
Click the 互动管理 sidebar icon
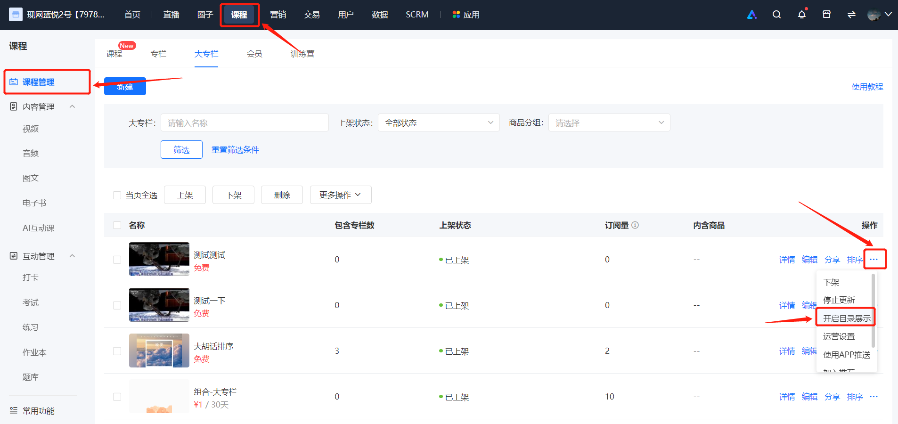14,256
